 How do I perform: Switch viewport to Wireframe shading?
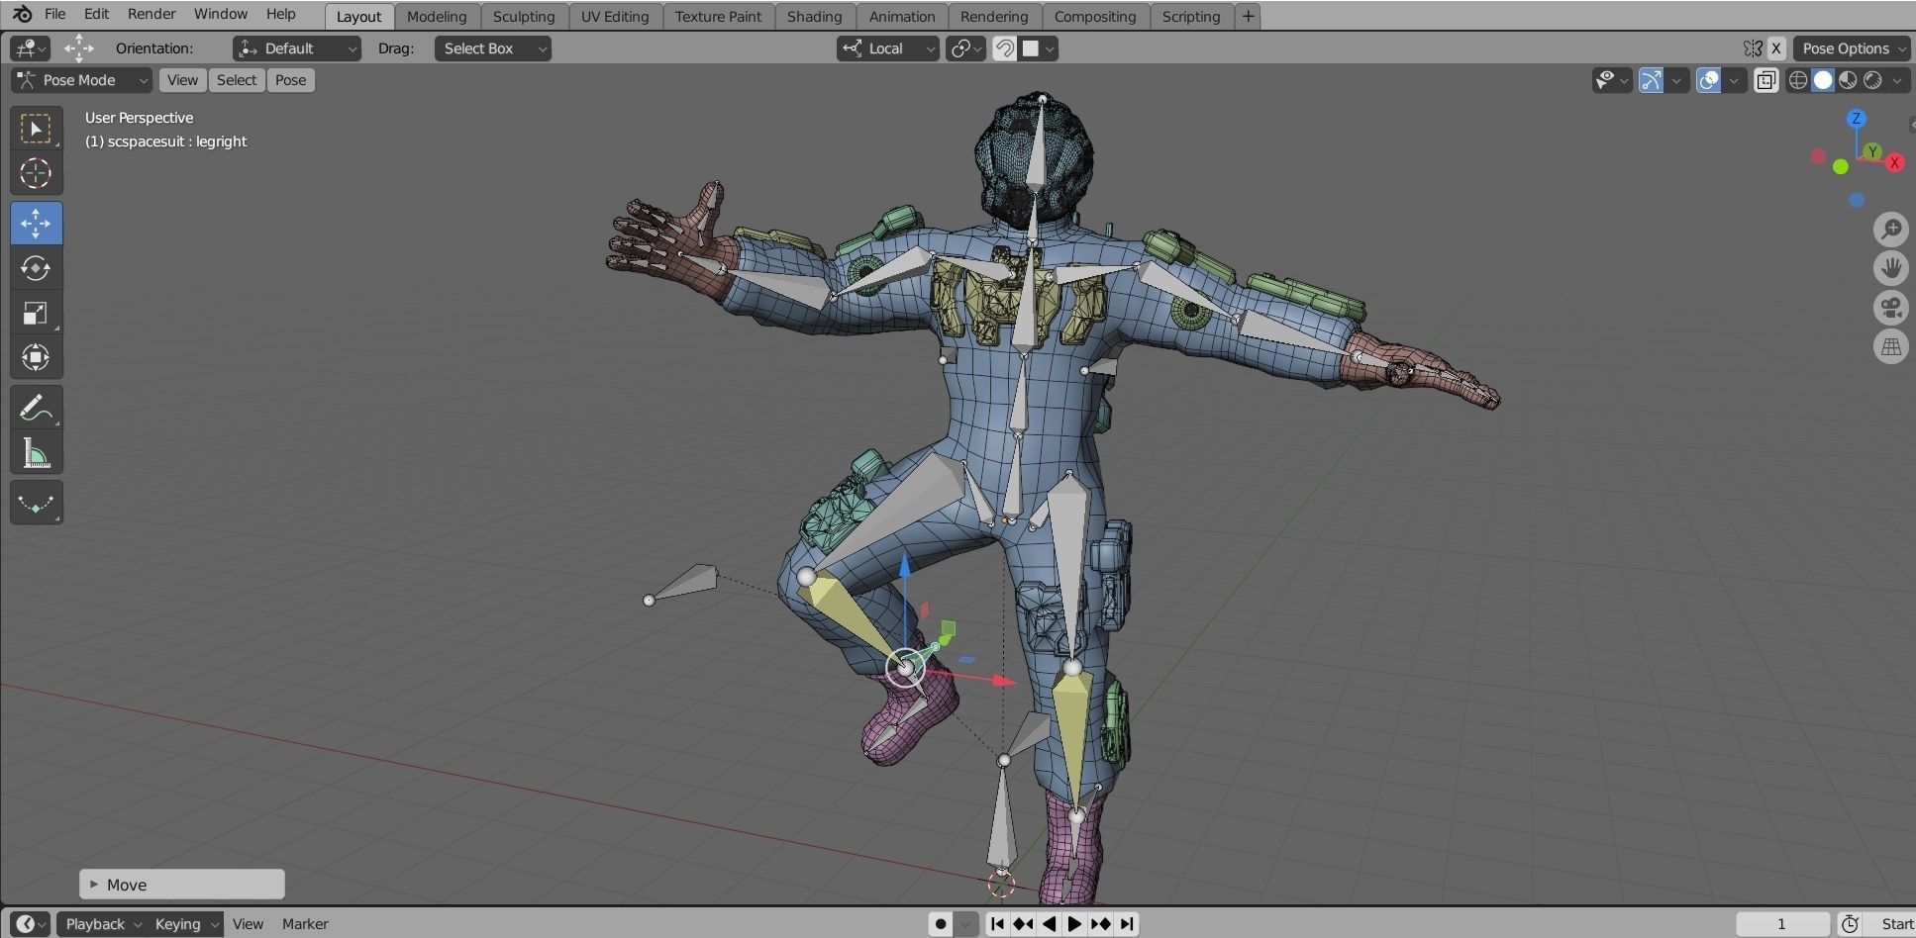pos(1797,80)
